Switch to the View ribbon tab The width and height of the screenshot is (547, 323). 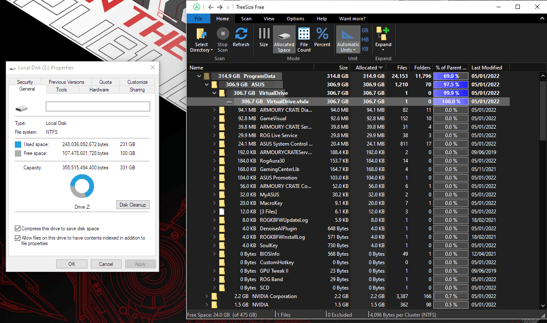[x=269, y=19]
